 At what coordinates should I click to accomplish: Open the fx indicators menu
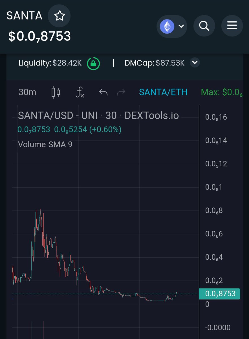(80, 92)
